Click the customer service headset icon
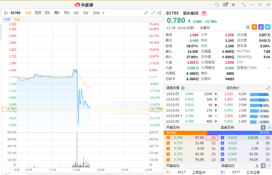 pos(217,5)
